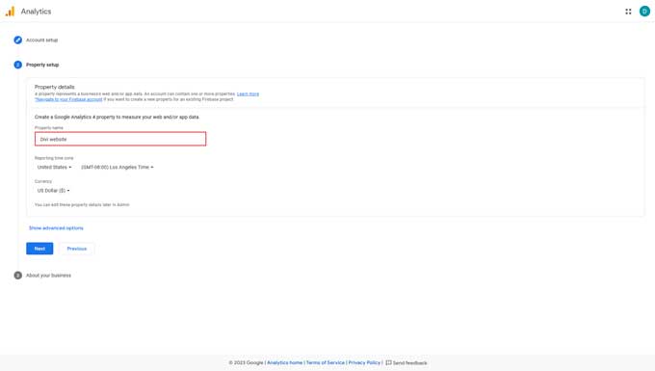The image size is (655, 371).
Task: Follow the Navigate to your Firebase account link
Action: coord(68,99)
